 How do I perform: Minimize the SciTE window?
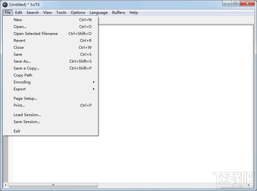point(227,3)
